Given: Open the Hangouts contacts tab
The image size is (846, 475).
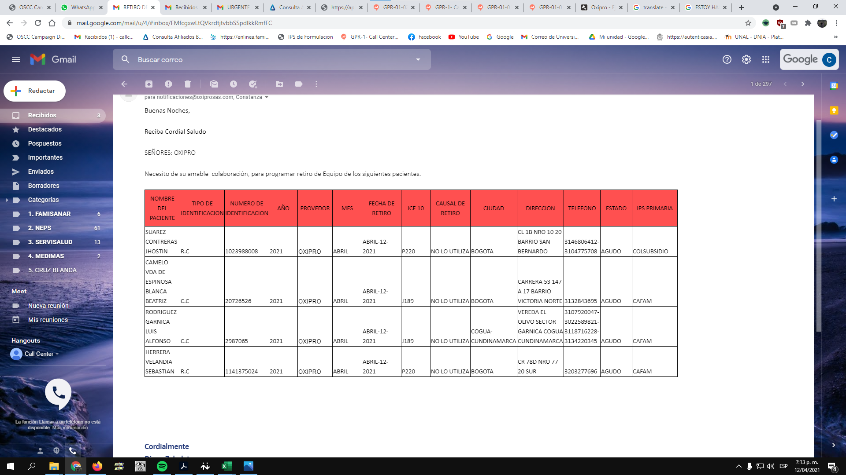Looking at the screenshot, I should [40, 451].
